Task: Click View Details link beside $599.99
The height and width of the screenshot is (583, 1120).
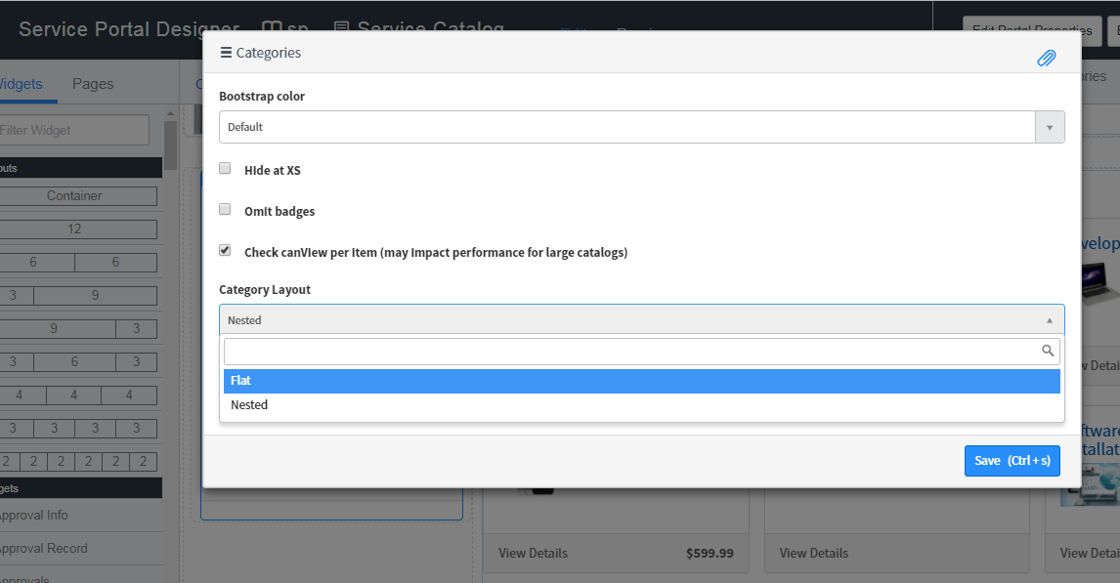Action: coord(533,553)
